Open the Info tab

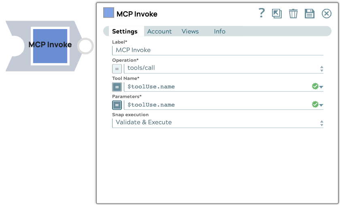pos(219,31)
